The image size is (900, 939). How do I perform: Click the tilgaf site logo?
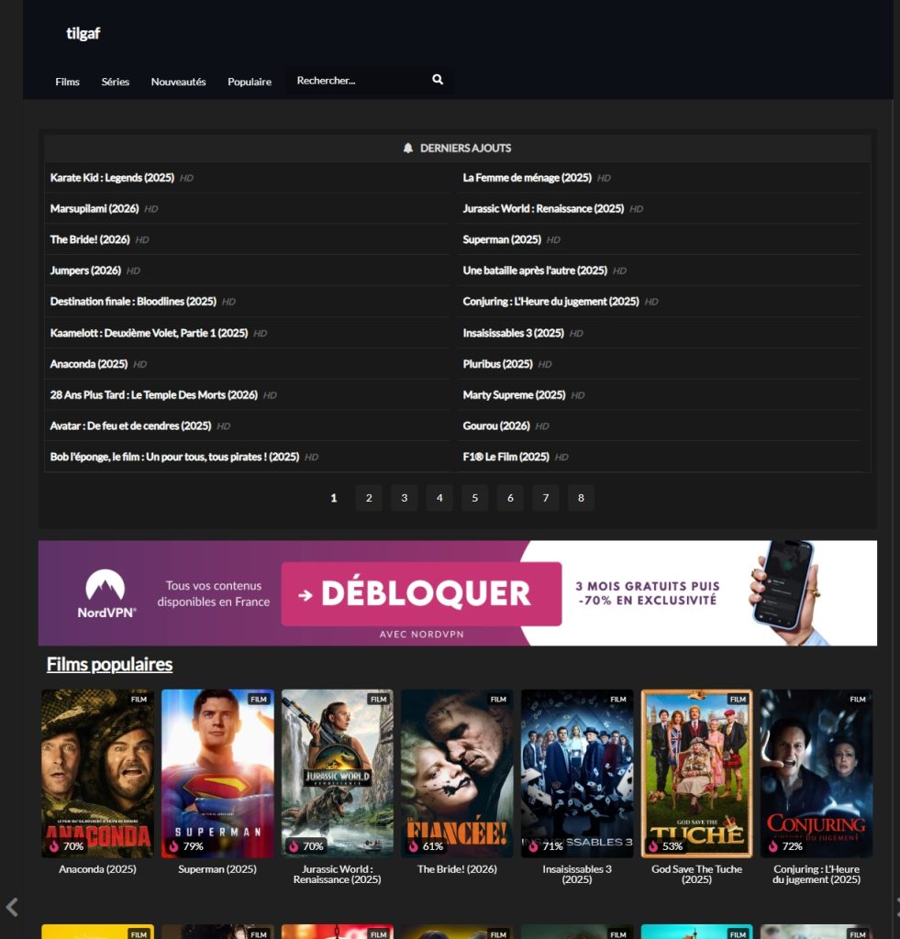[x=83, y=34]
